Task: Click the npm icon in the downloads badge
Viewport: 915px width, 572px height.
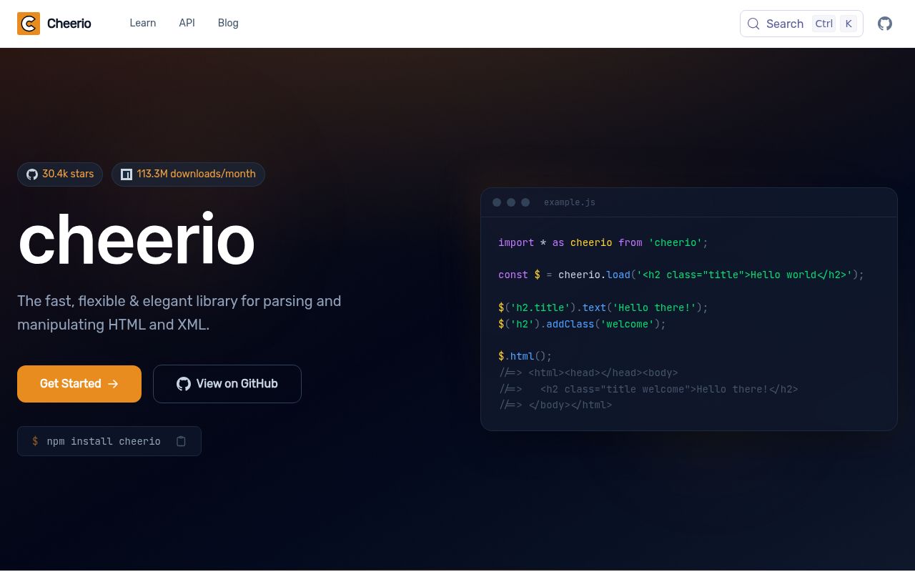Action: (127, 174)
